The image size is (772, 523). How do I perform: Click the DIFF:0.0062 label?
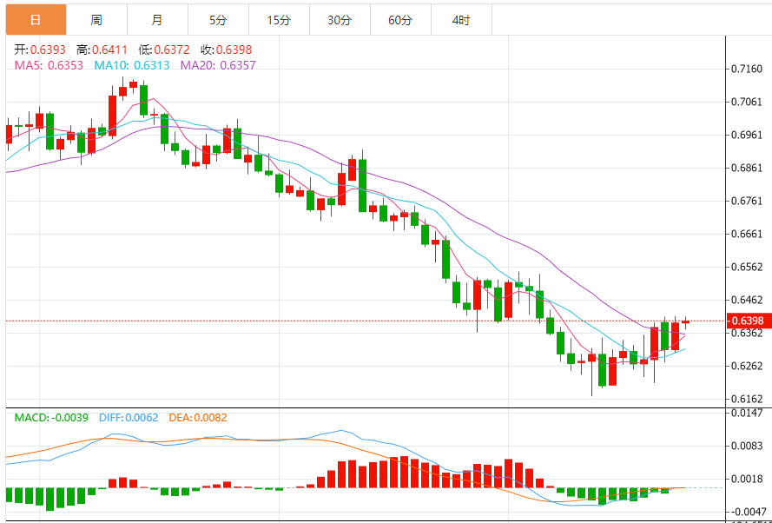129,418
